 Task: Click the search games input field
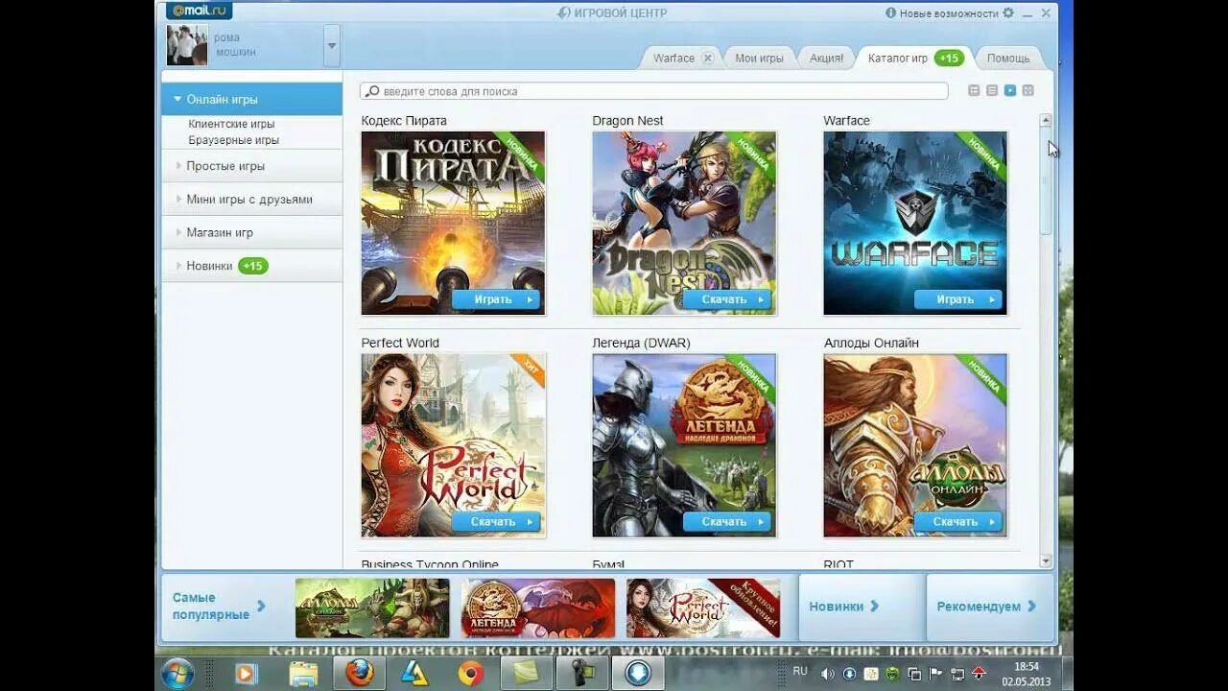653,91
